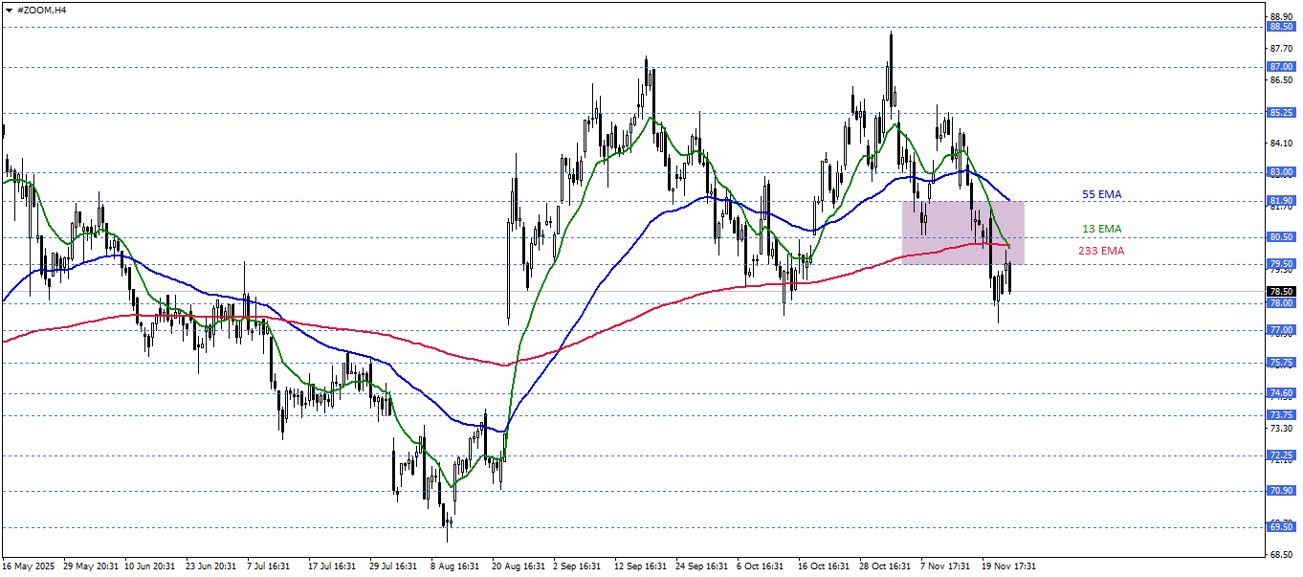The height and width of the screenshot is (577, 1303).
Task: Click the 88.90 scale value
Action: (x=1282, y=16)
